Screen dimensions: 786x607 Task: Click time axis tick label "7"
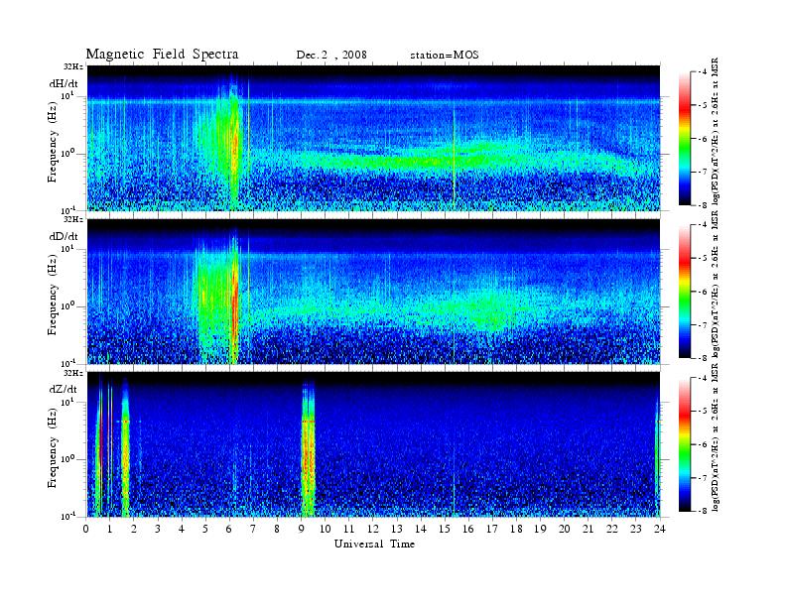(x=253, y=529)
